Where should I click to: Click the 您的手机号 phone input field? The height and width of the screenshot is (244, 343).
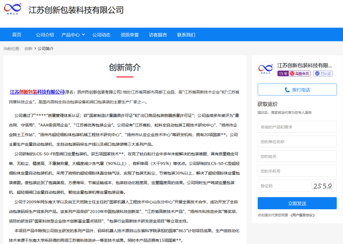297,171
